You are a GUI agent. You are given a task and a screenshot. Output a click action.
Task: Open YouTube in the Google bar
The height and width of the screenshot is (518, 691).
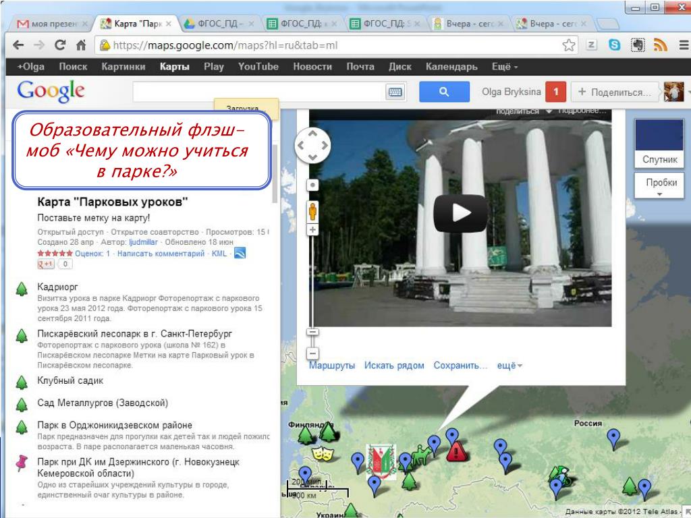point(258,67)
